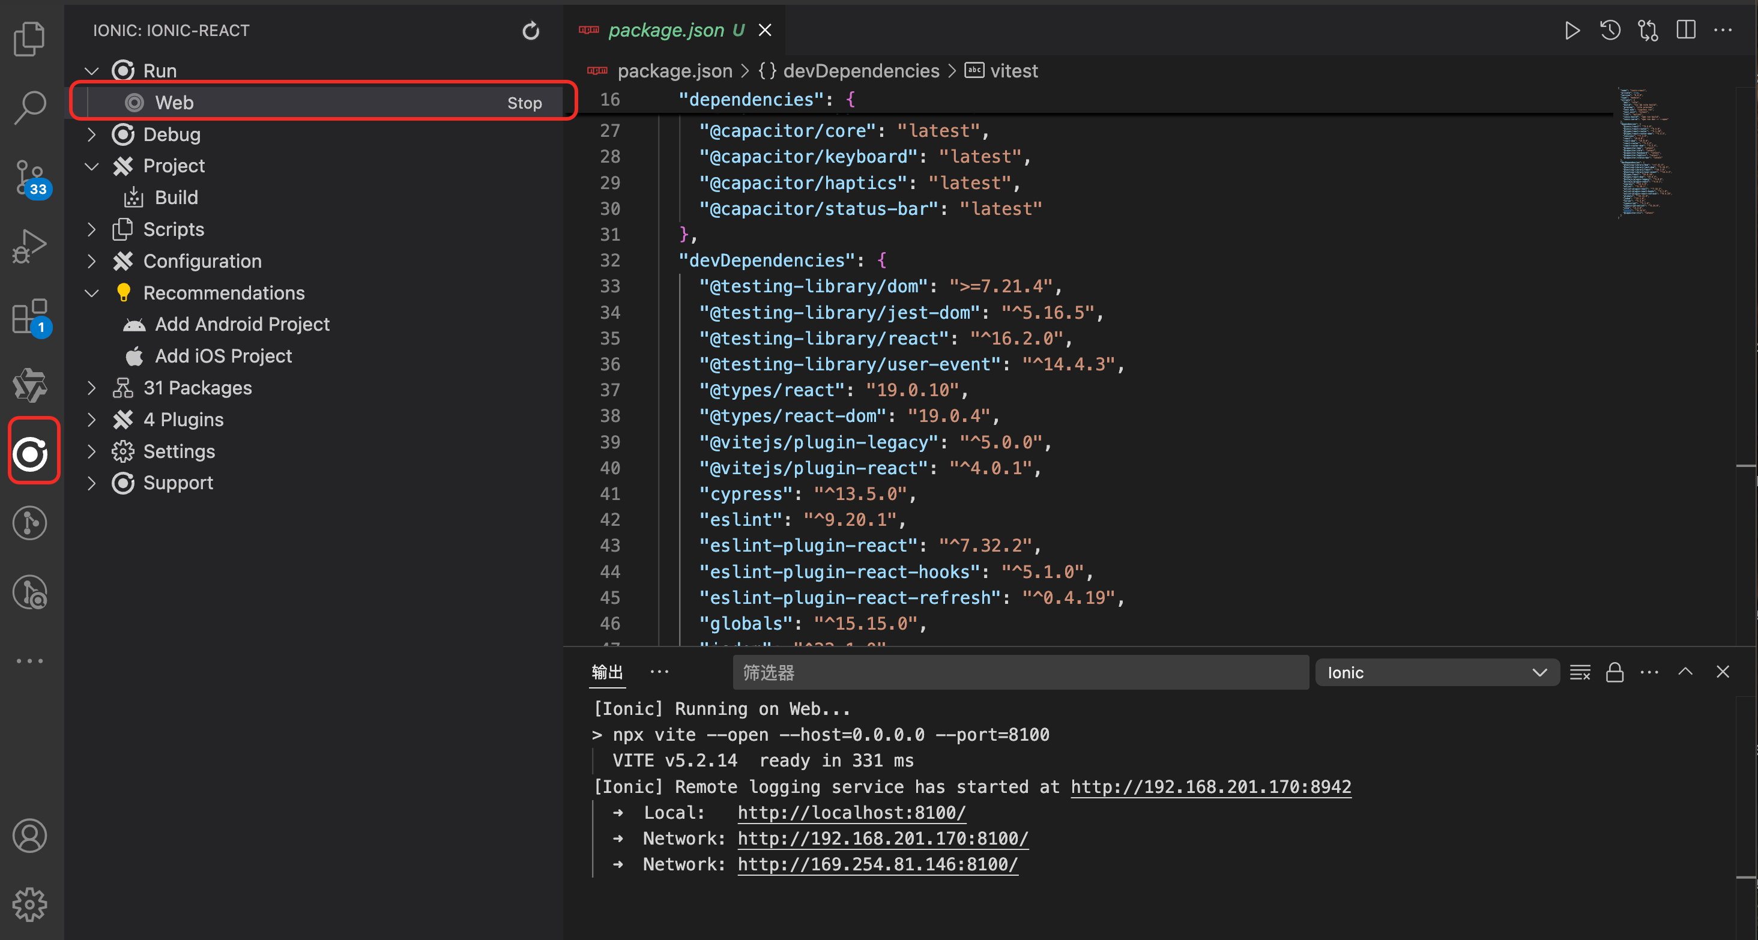Refresh the Ionic panel
Screen dimensions: 1758x940
tap(530, 31)
